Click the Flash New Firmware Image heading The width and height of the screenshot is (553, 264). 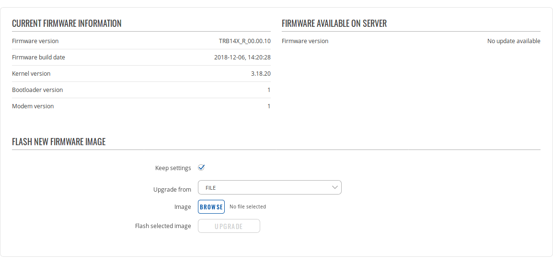[x=58, y=142]
